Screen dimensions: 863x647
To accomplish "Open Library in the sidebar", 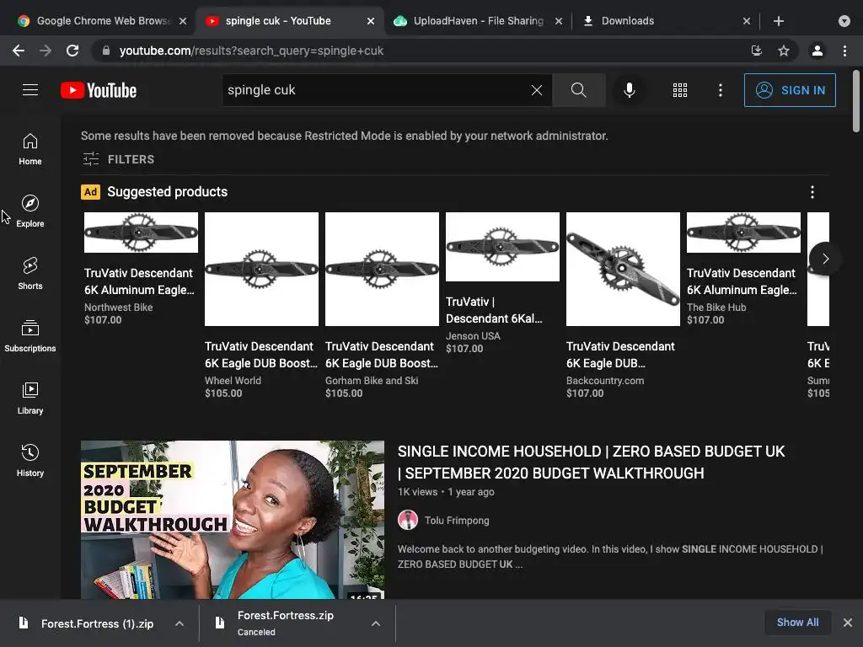I will coord(30,398).
